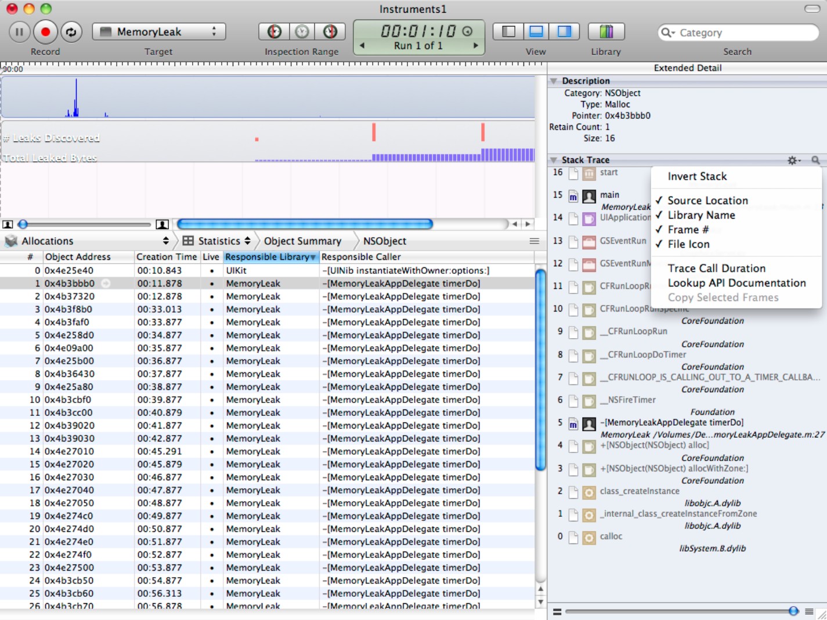The width and height of the screenshot is (827, 620).
Task: Click the Stack Trace search magnifier icon
Action: click(815, 160)
